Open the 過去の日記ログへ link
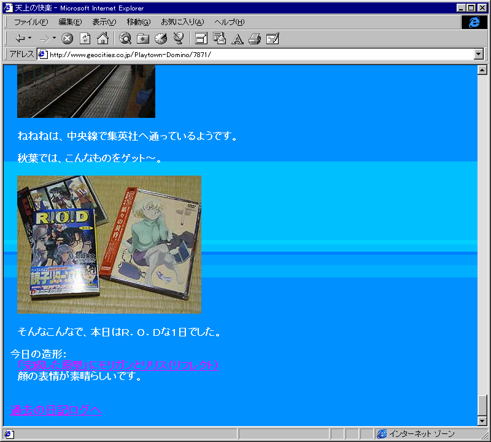Image resolution: width=491 pixels, height=442 pixels. point(56,410)
